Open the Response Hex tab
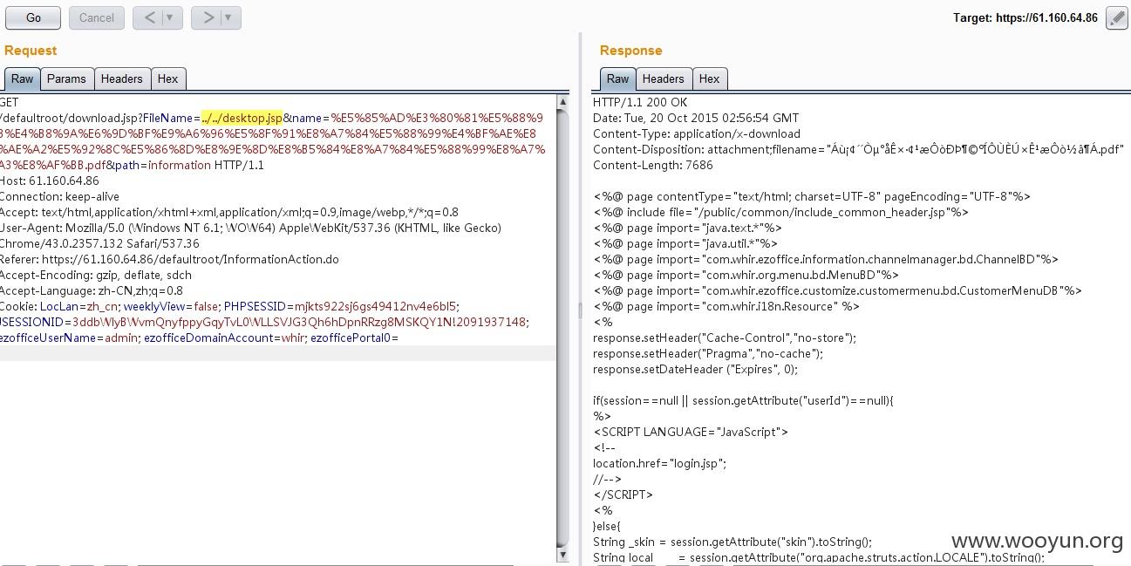 click(x=709, y=78)
